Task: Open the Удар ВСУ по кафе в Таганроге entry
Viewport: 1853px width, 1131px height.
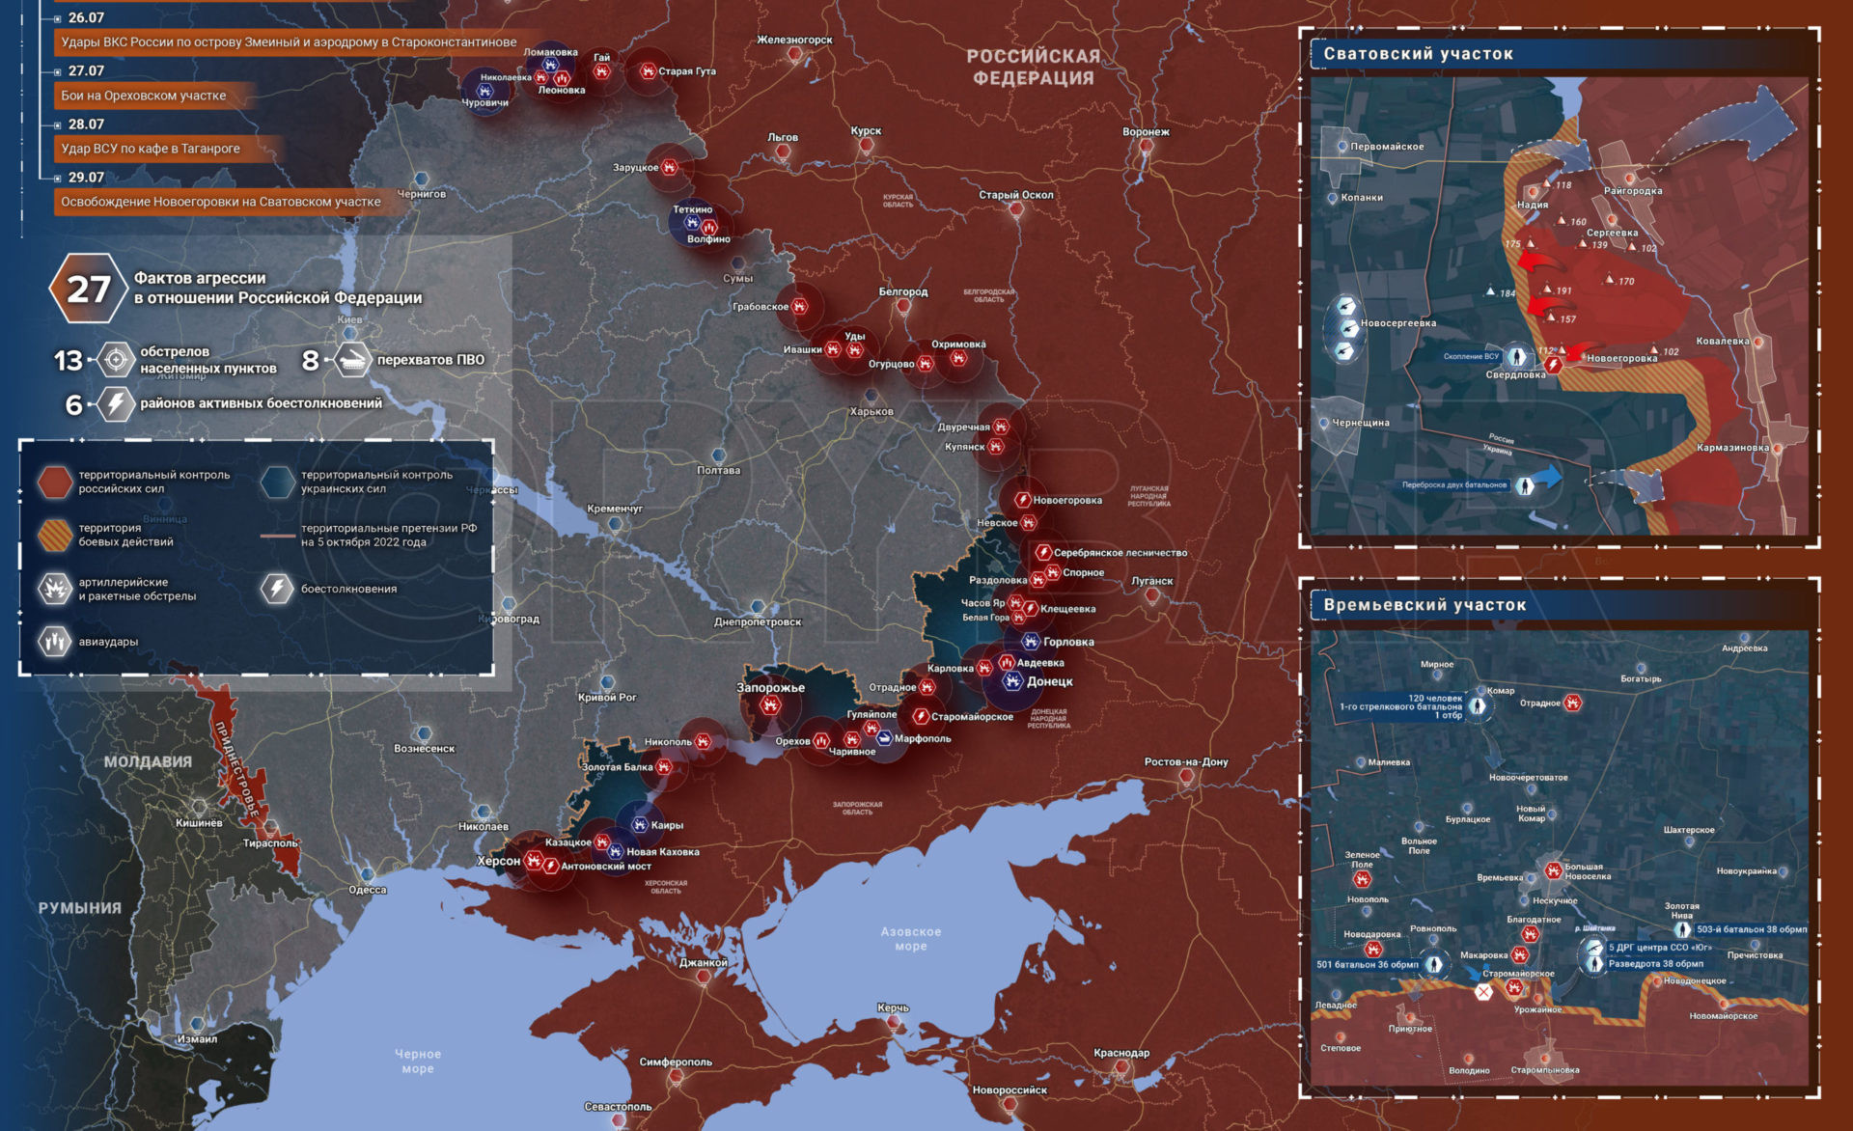Action: coord(152,149)
